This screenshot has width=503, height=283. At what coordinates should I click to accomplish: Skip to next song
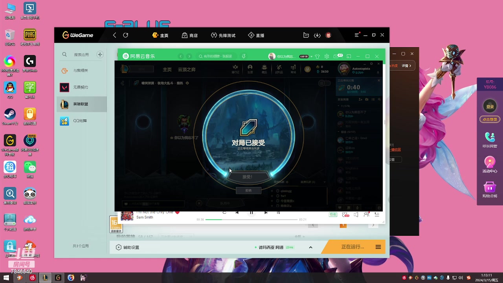point(266,213)
